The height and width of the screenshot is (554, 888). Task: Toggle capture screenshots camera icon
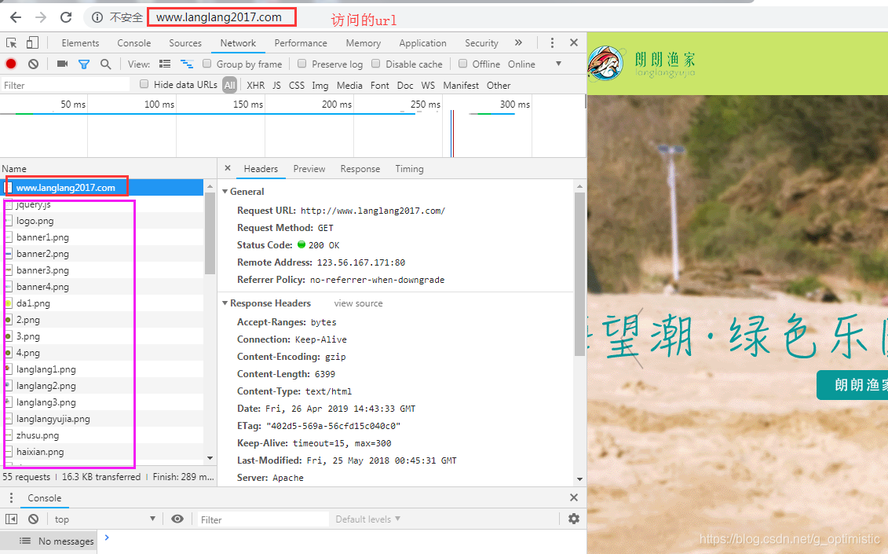[x=62, y=64]
